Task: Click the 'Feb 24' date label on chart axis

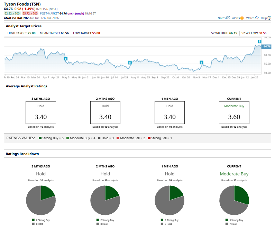Action: (15, 77)
